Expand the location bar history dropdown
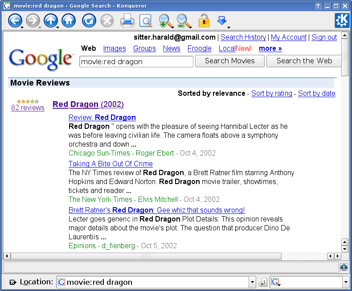Image resolution: width=352 pixels, height=291 pixels. click(x=252, y=282)
